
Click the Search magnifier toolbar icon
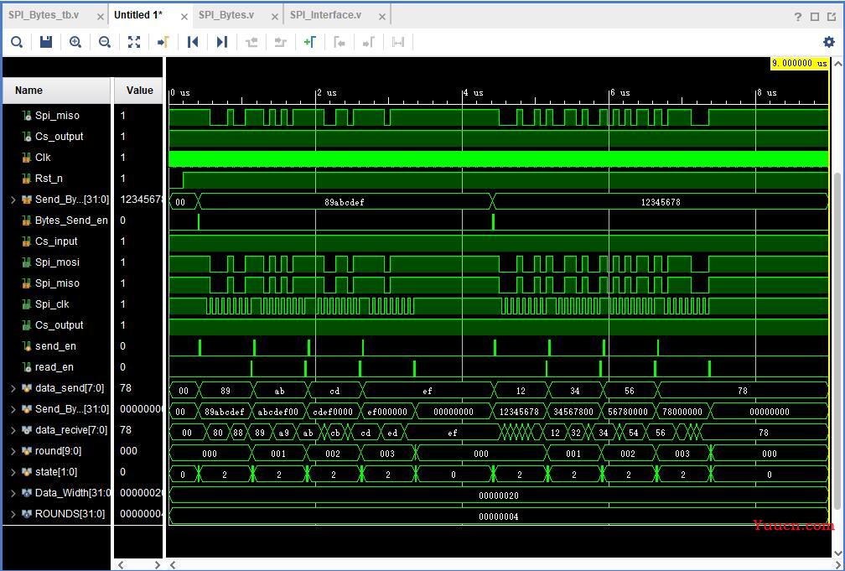17,42
